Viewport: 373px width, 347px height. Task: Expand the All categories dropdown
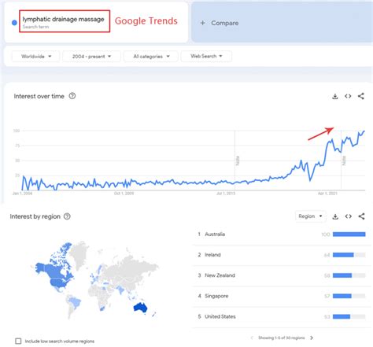pyautogui.click(x=151, y=57)
